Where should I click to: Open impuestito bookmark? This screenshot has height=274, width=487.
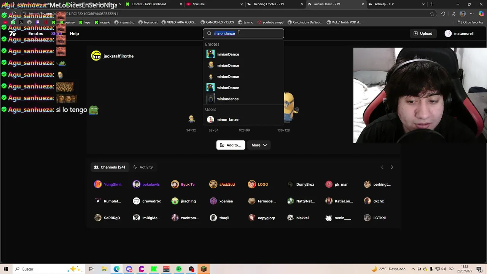click(124, 22)
